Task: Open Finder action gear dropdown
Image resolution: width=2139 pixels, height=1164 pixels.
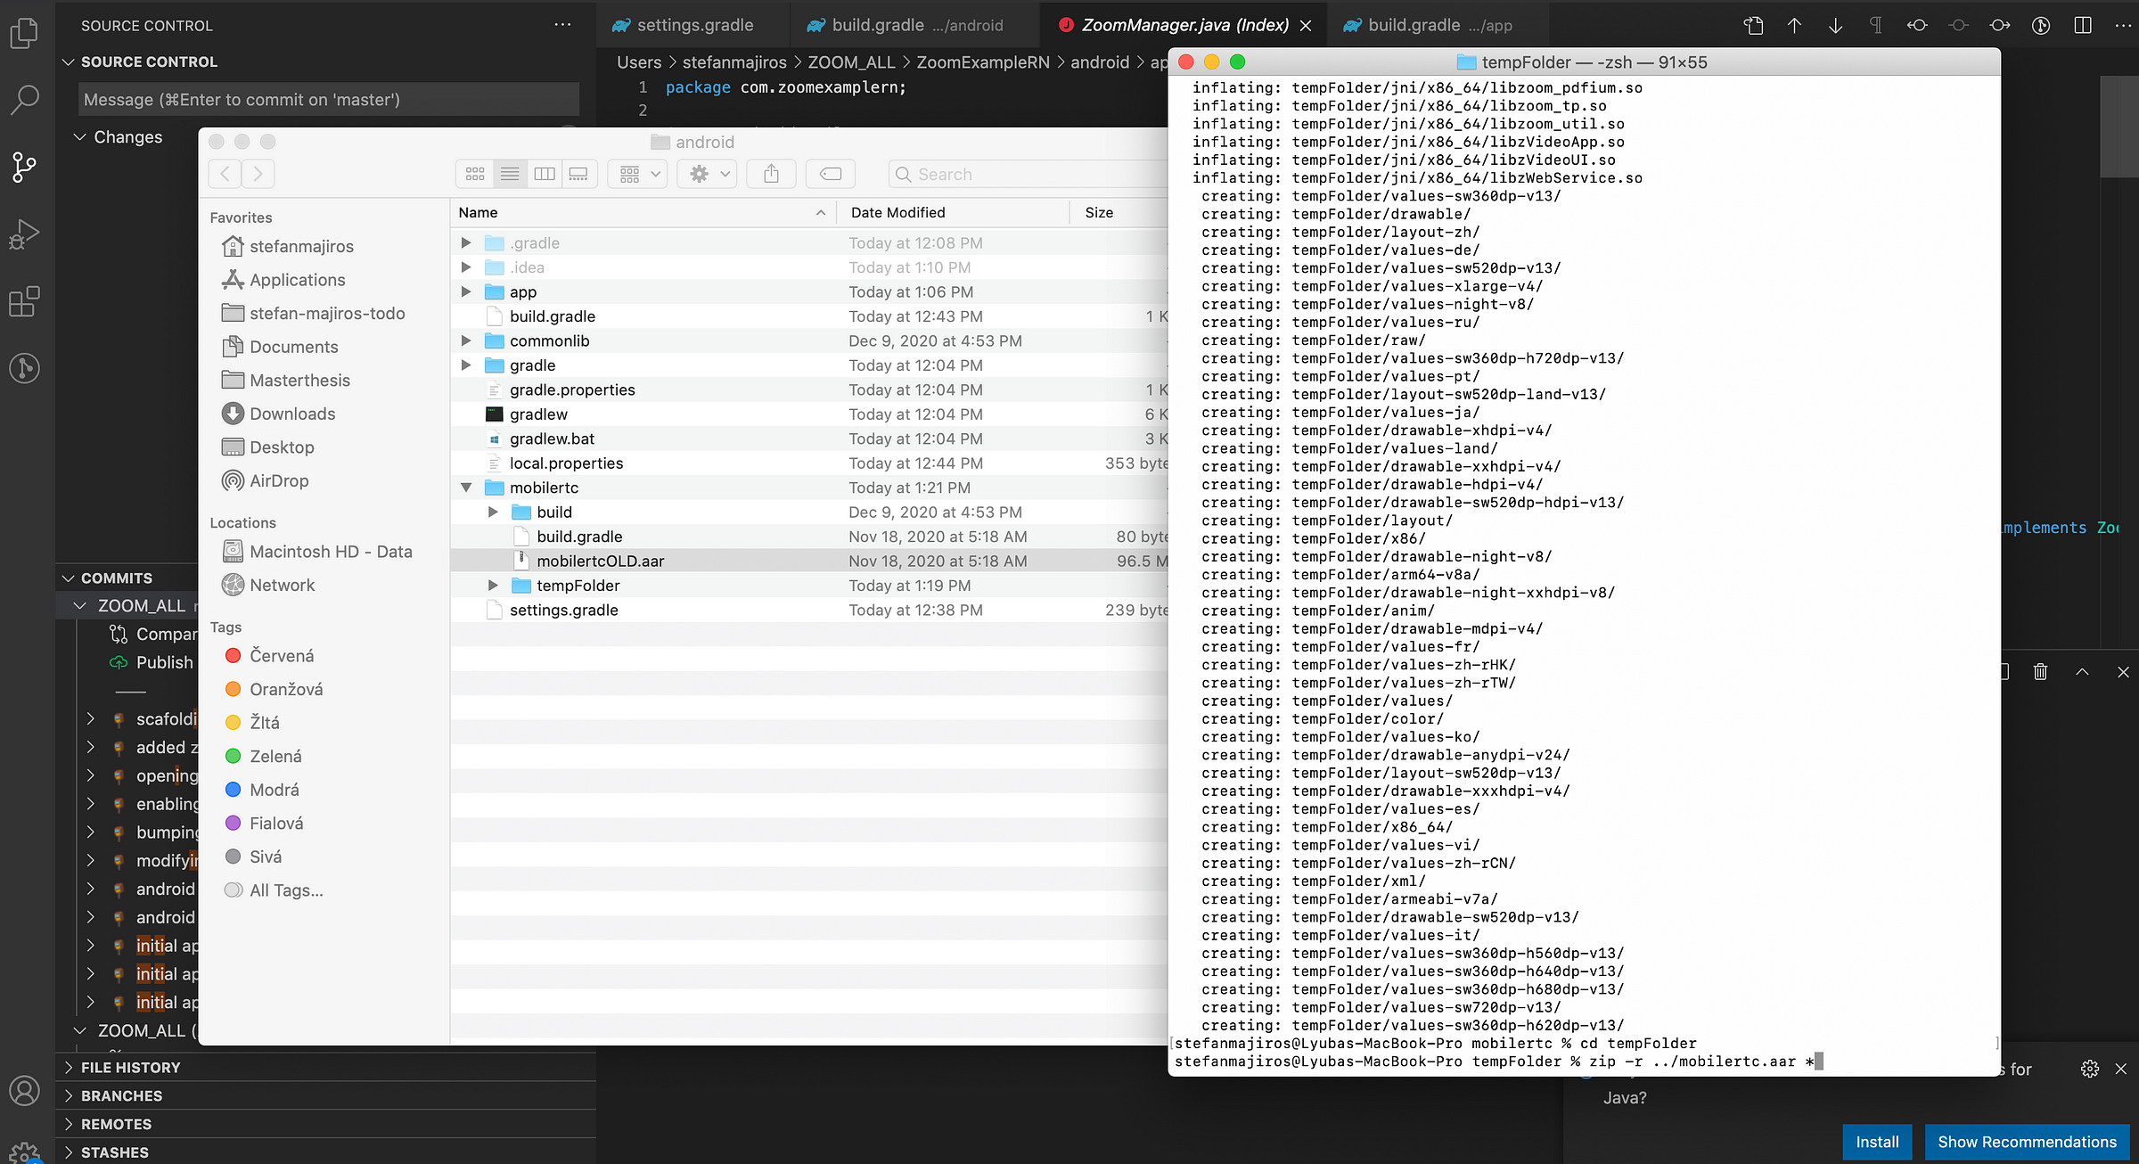Action: [709, 174]
